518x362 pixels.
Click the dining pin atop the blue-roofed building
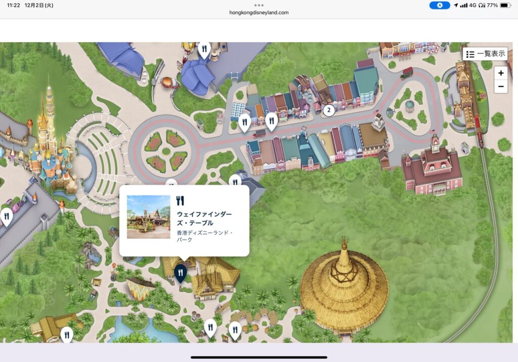204,49
